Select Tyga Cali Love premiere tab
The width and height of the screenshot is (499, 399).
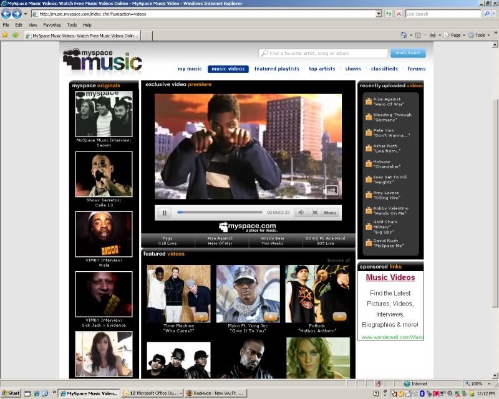click(167, 241)
